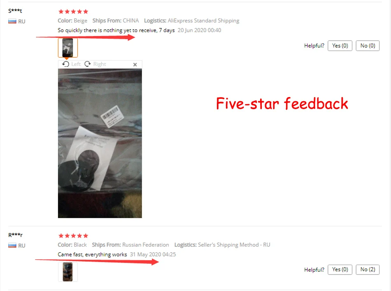The image size is (391, 291).
Task: Click the 'Right' rotate label
Action: (x=100, y=64)
